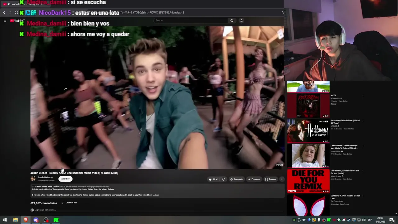The image size is (398, 224).
Task: Switch to Brave browser in taskbar
Action: [26, 220]
